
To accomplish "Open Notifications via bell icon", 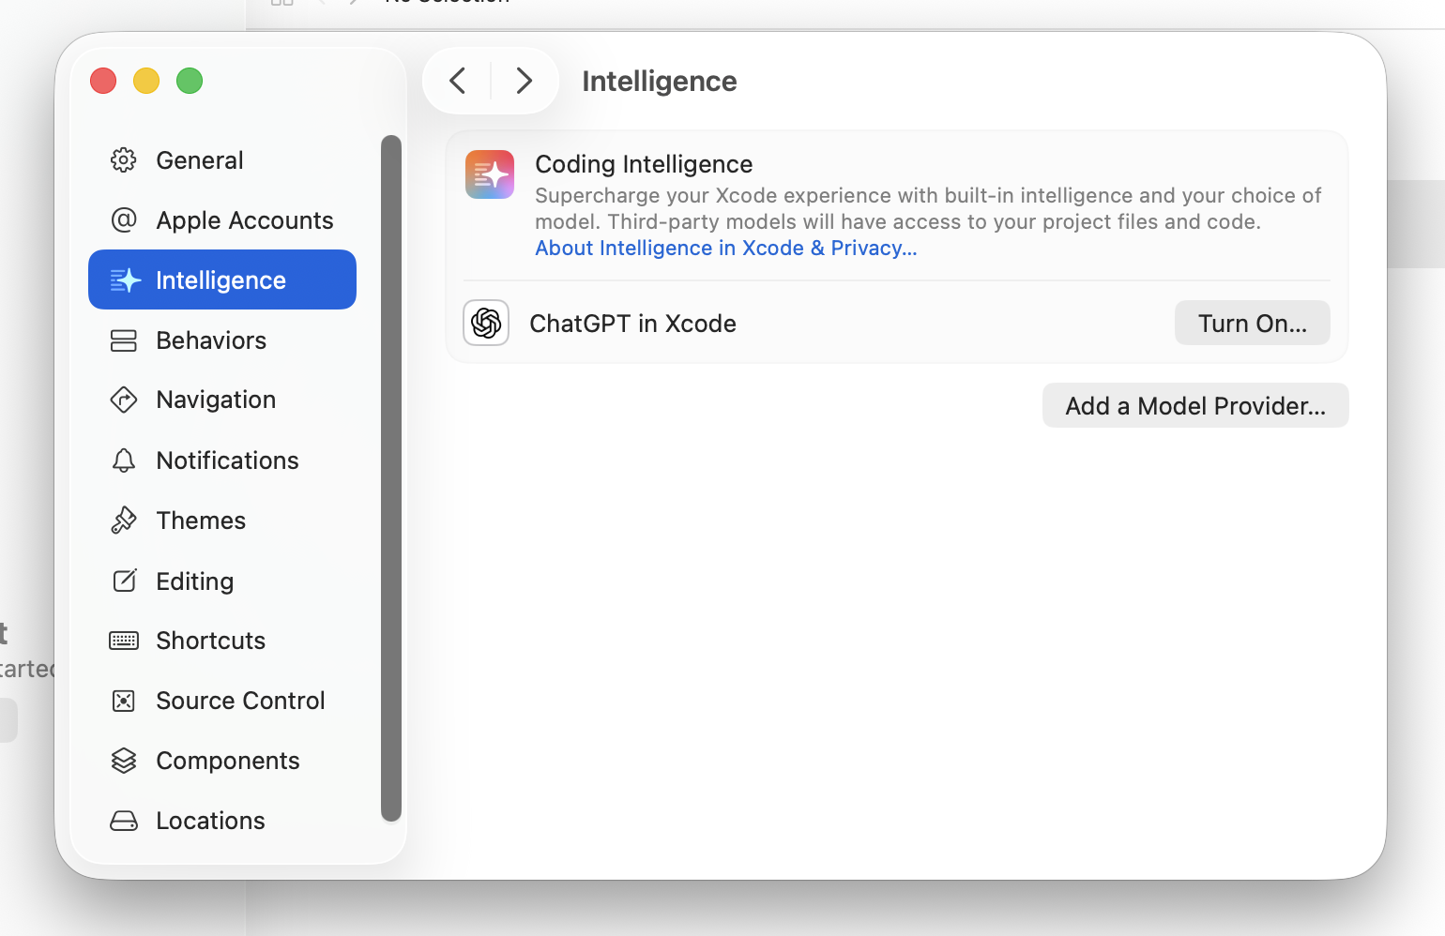I will coord(123,460).
